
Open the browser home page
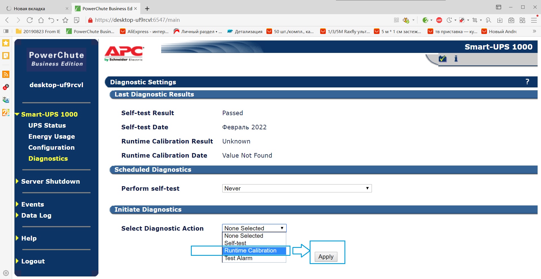point(41,20)
